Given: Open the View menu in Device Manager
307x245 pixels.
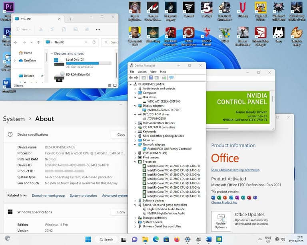Looking at the screenshot, I should pos(153,72).
